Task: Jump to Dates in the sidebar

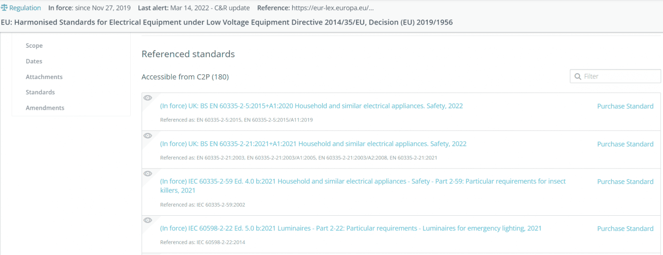Action: coord(34,61)
